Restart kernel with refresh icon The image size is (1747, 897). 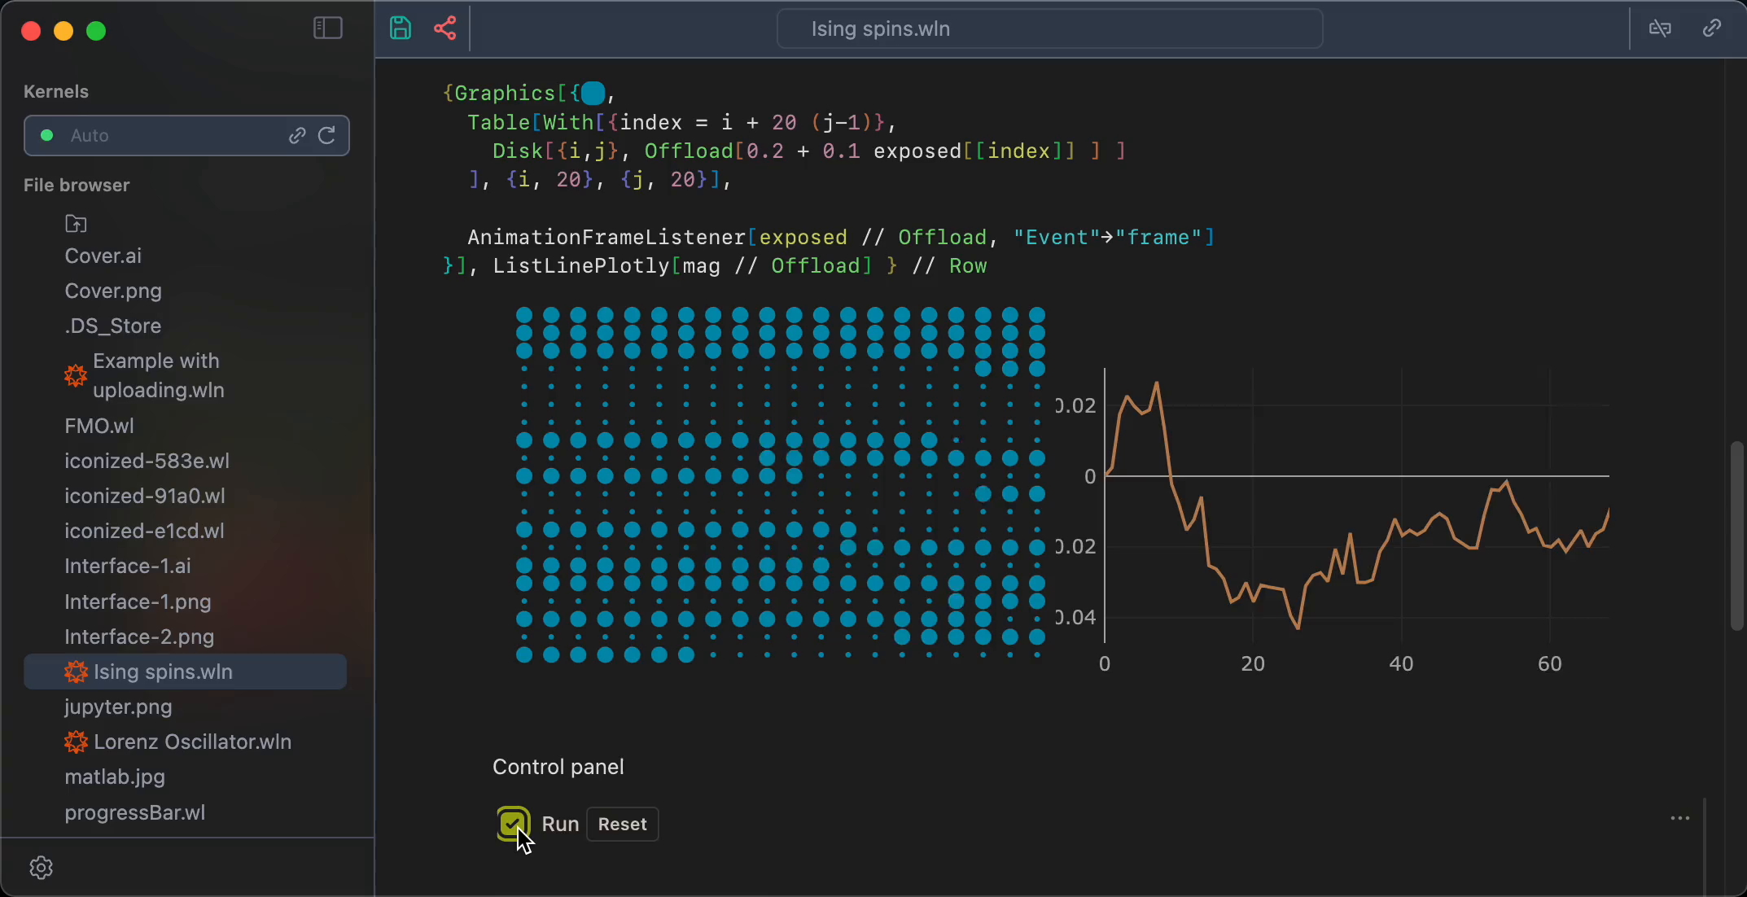[x=326, y=135]
